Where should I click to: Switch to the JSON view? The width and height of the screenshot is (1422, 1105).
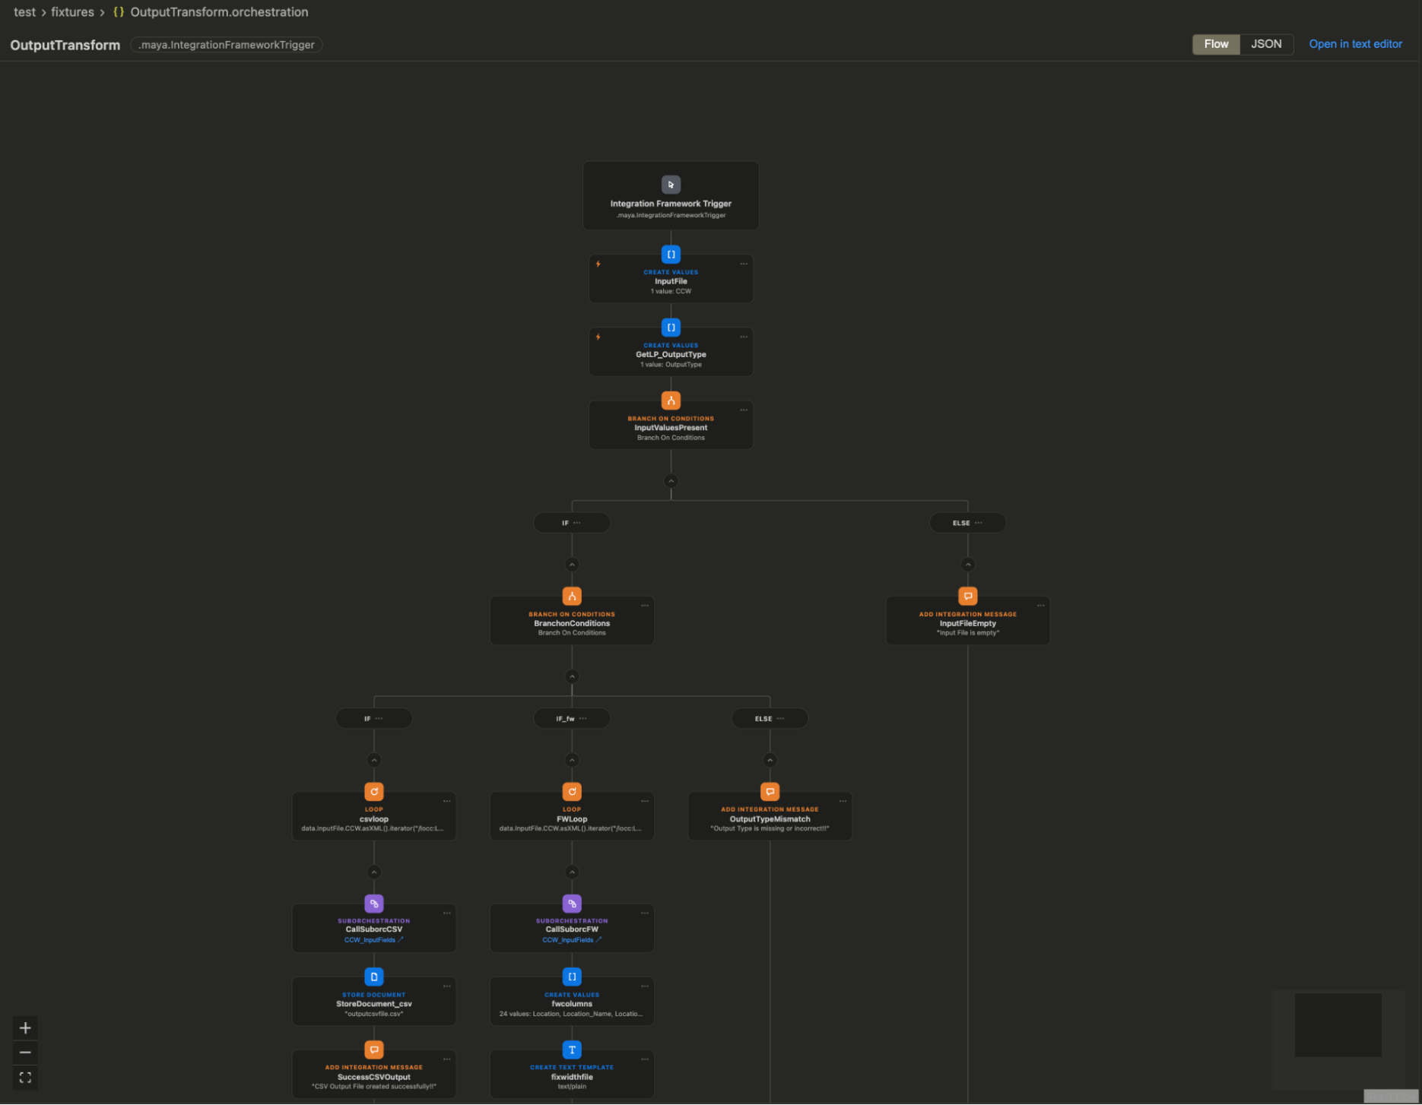(1266, 44)
